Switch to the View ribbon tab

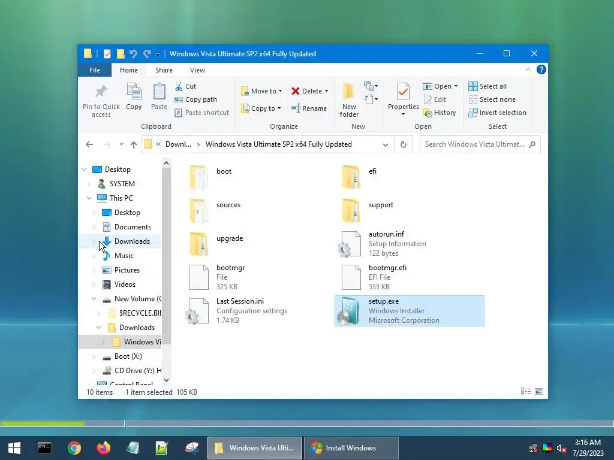[x=197, y=70]
